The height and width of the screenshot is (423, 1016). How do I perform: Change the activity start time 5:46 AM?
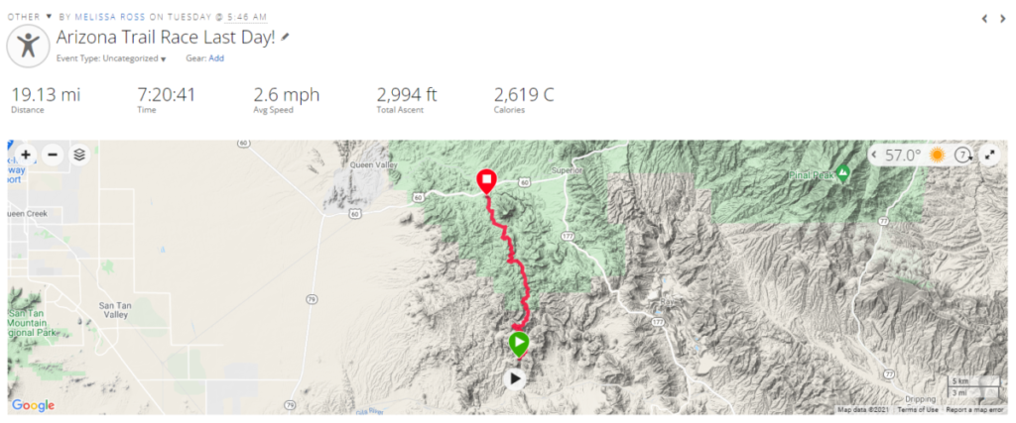[246, 17]
